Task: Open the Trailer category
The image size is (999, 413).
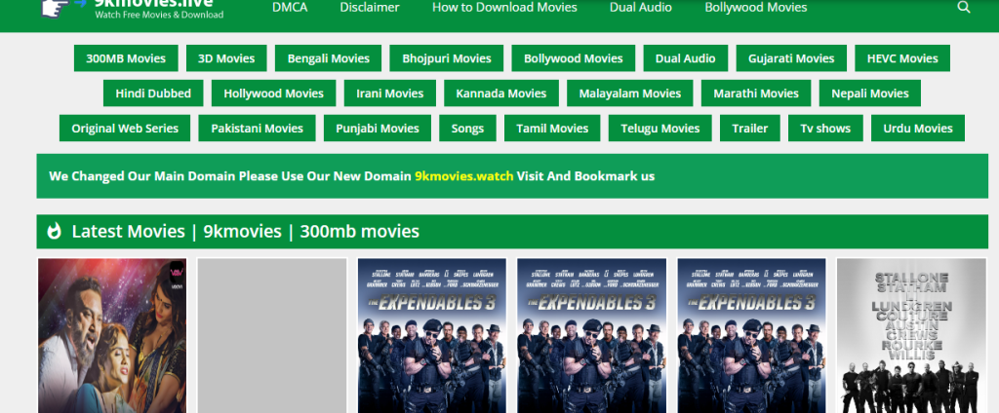Action: click(x=750, y=128)
